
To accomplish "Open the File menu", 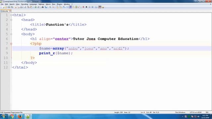I will point(2,4).
